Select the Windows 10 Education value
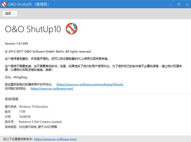The height and width of the screenshot is (142, 191). coord(33,106)
